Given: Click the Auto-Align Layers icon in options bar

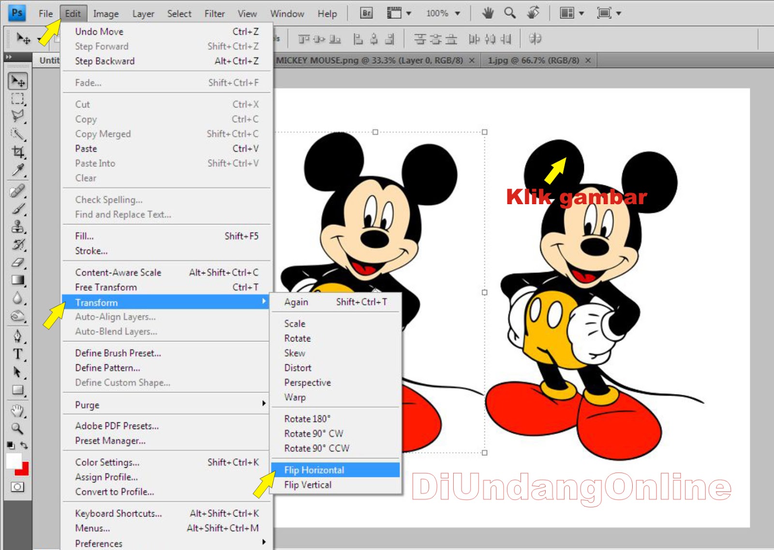Looking at the screenshot, I should click(x=535, y=39).
